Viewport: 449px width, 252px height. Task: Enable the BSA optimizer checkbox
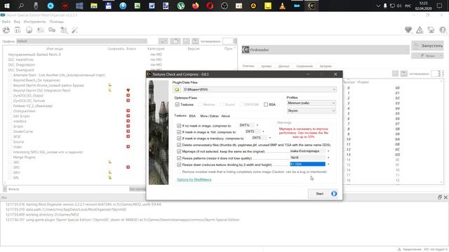click(266, 104)
